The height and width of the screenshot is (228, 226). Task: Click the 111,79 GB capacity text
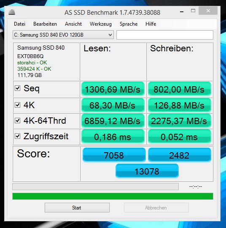[30, 75]
